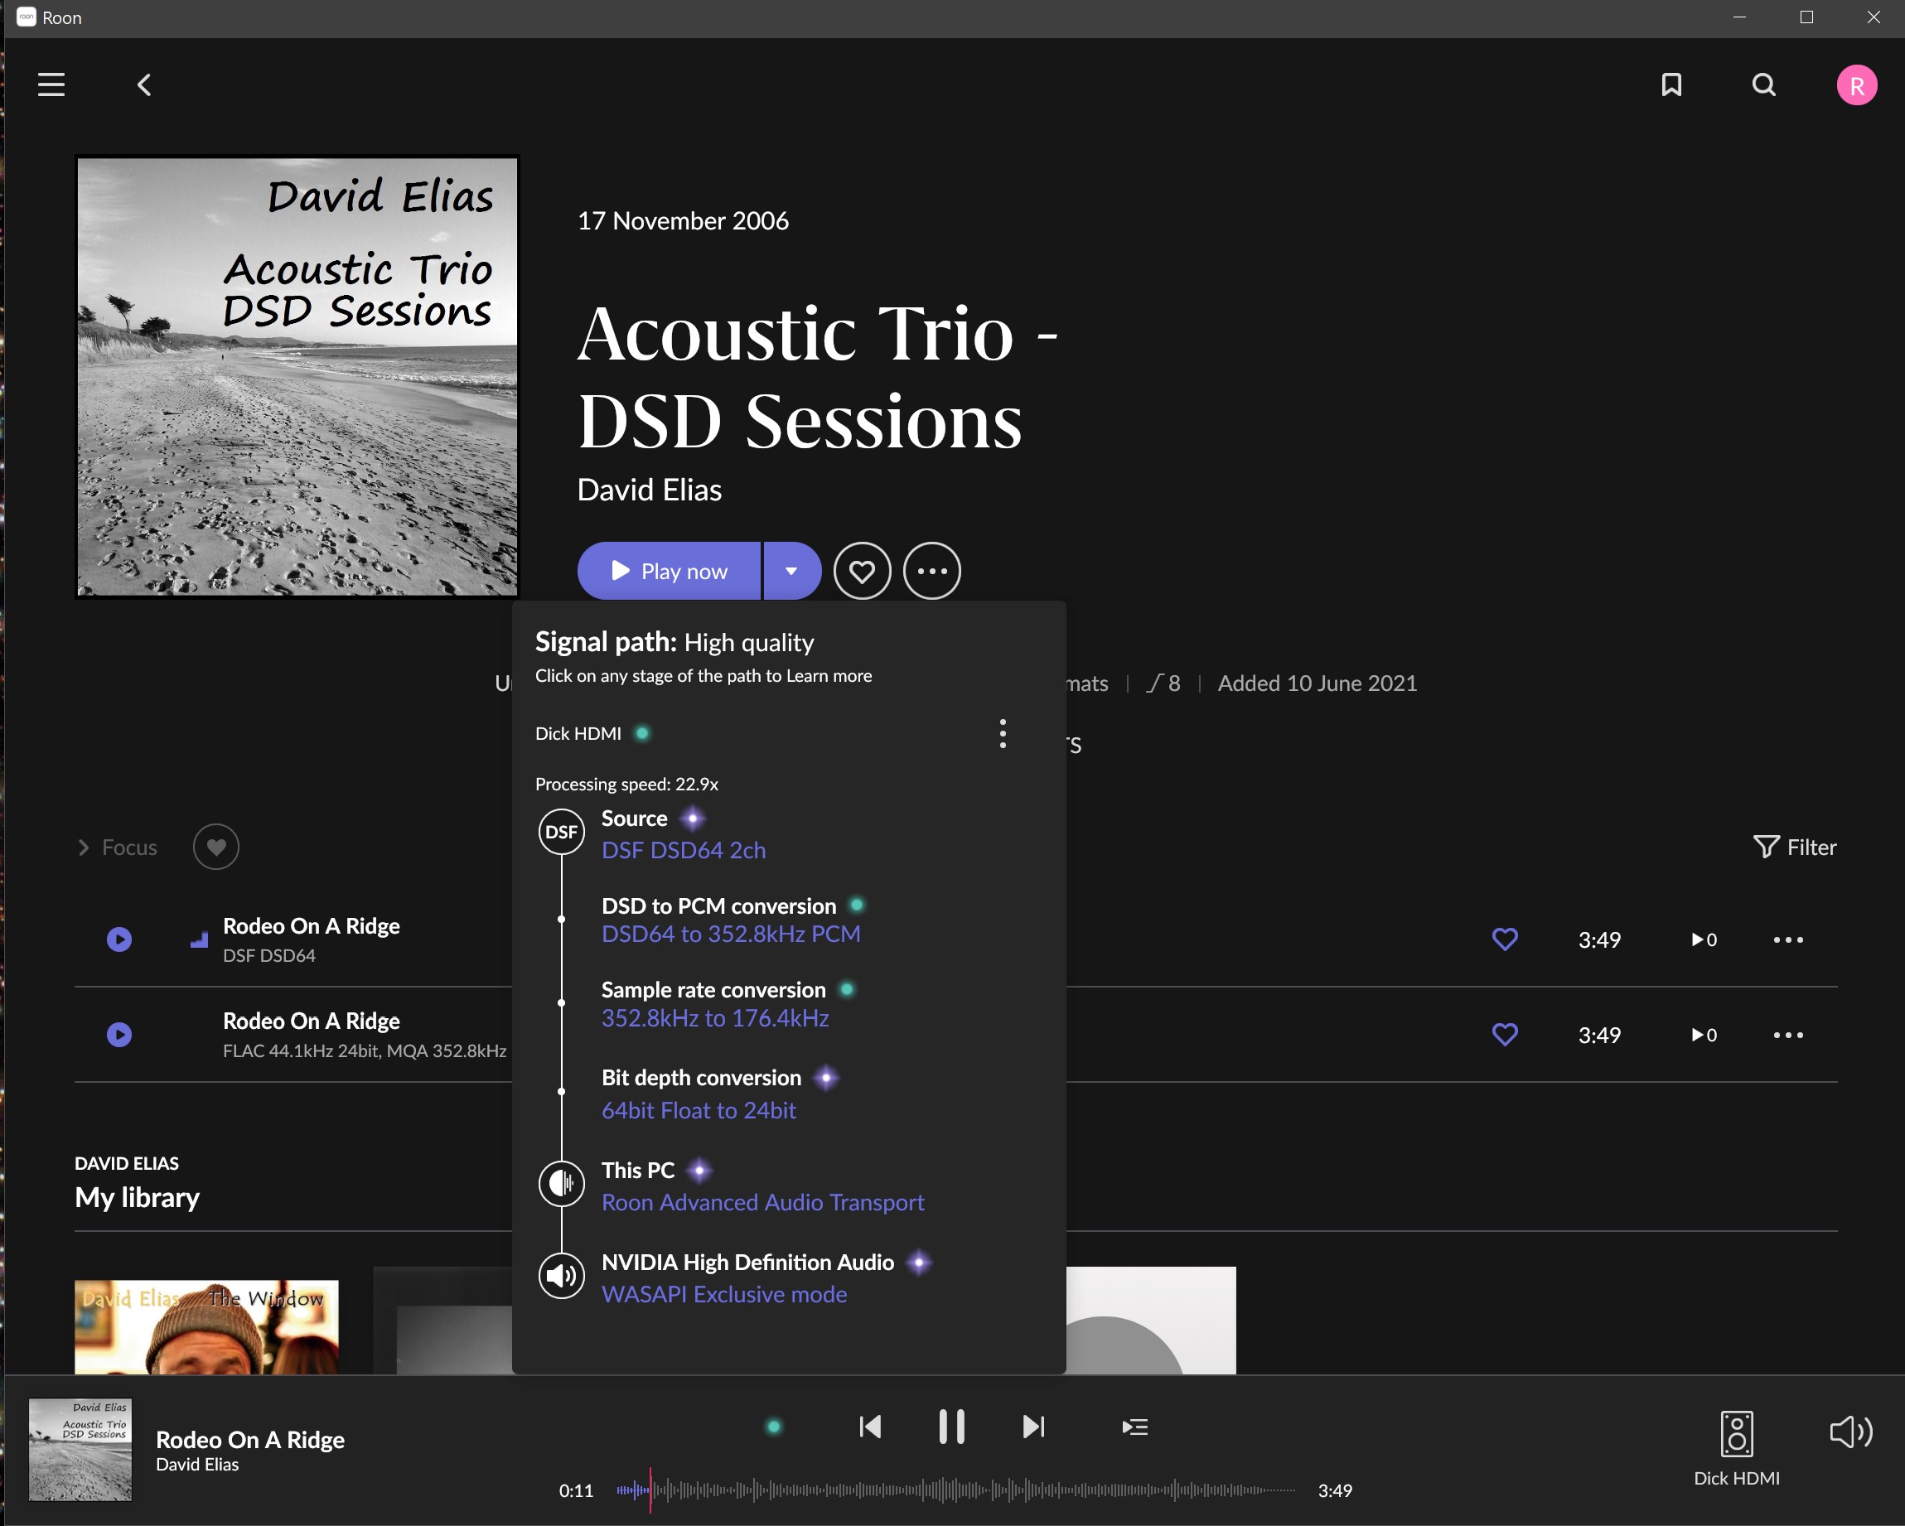Screen dimensions: 1905x1526
Task: Click the NVIDIA audio speaker icon
Action: 561,1275
